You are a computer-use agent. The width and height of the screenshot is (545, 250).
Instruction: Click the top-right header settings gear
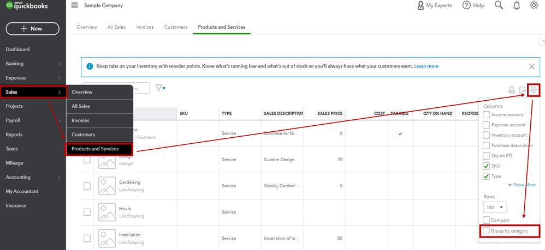click(x=534, y=5)
